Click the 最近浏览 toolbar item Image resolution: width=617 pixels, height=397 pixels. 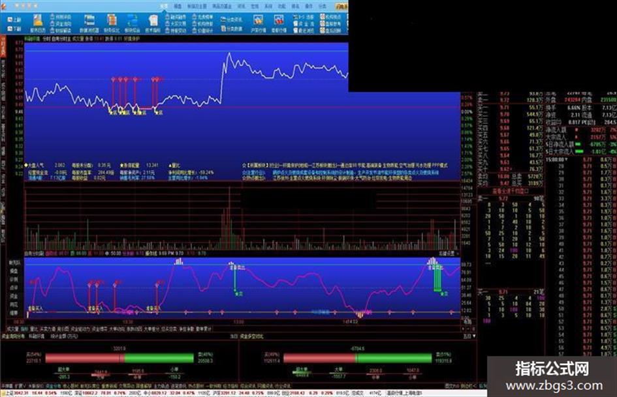coord(304,30)
